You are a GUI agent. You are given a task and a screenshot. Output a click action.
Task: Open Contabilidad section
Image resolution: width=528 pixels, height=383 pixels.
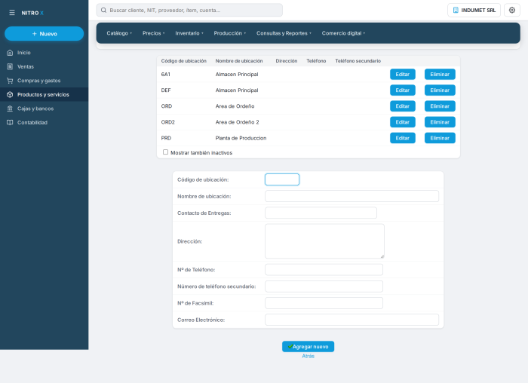pos(44,122)
